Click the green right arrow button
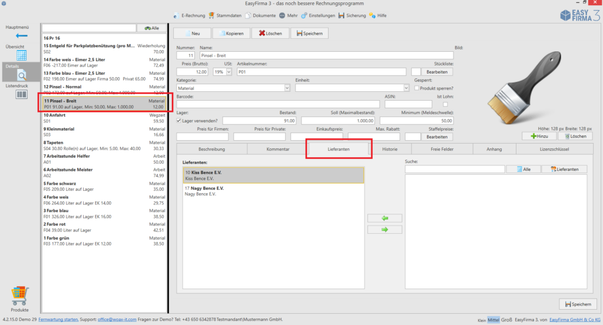The height and width of the screenshot is (325, 603). click(385, 230)
